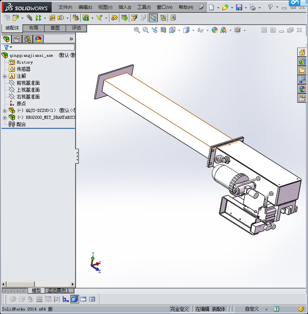The height and width of the screenshot is (314, 308).
Task: Click Apply Scene icon
Action: (223, 30)
